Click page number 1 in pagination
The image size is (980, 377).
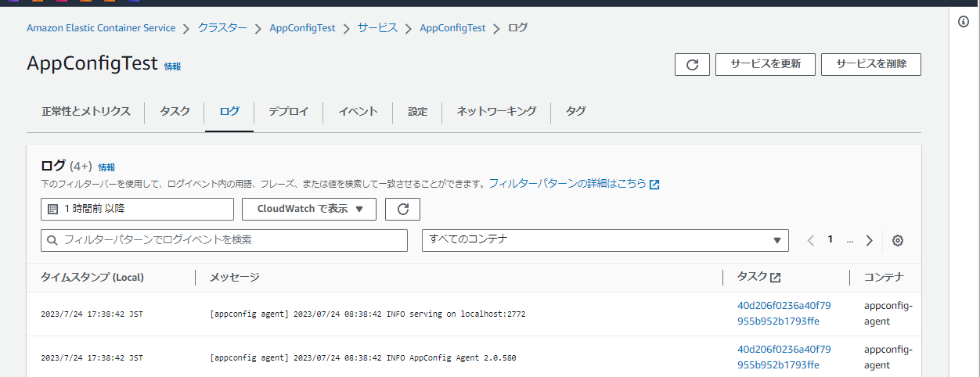pyautogui.click(x=830, y=239)
